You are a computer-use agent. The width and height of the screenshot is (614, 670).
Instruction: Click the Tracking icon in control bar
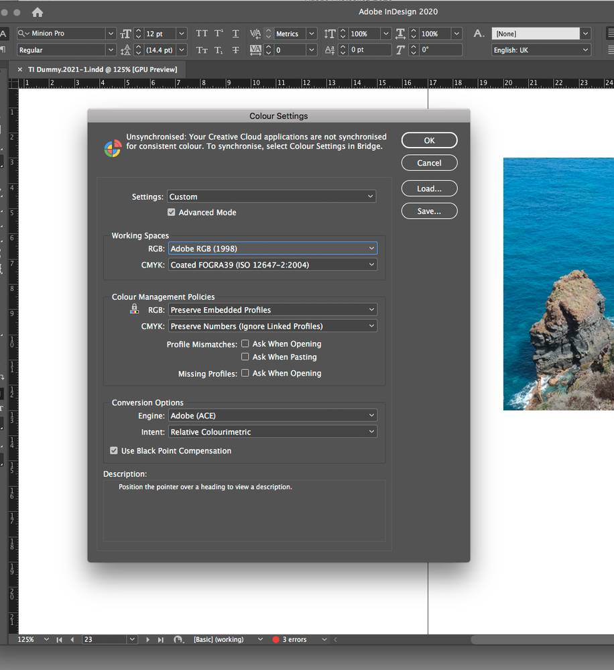click(255, 50)
